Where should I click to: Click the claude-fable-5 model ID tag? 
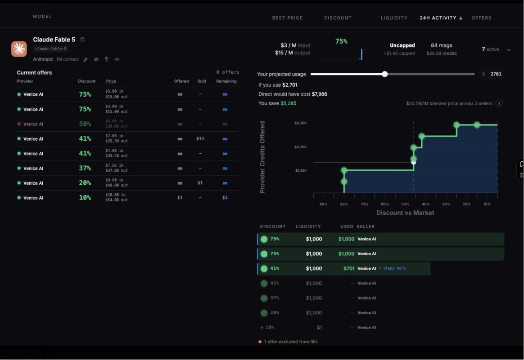[x=51, y=49]
